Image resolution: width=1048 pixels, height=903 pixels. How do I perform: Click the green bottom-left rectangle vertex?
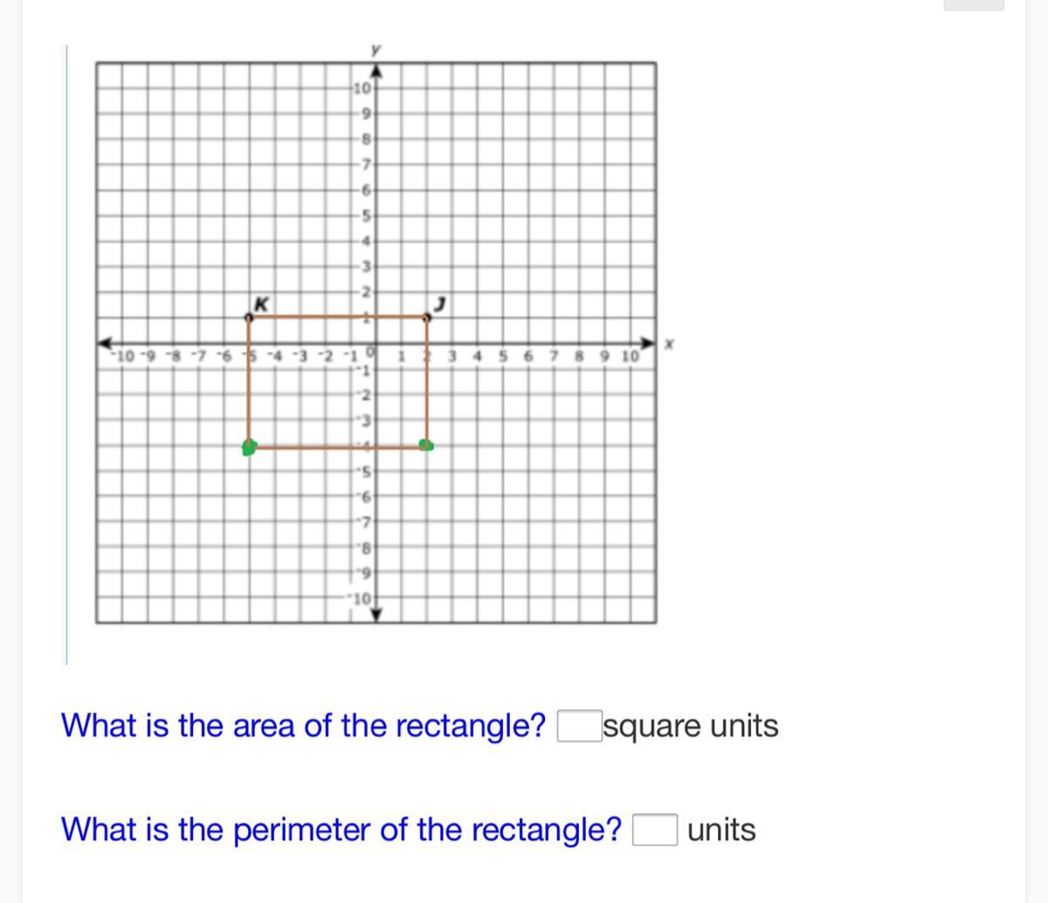coord(250,448)
